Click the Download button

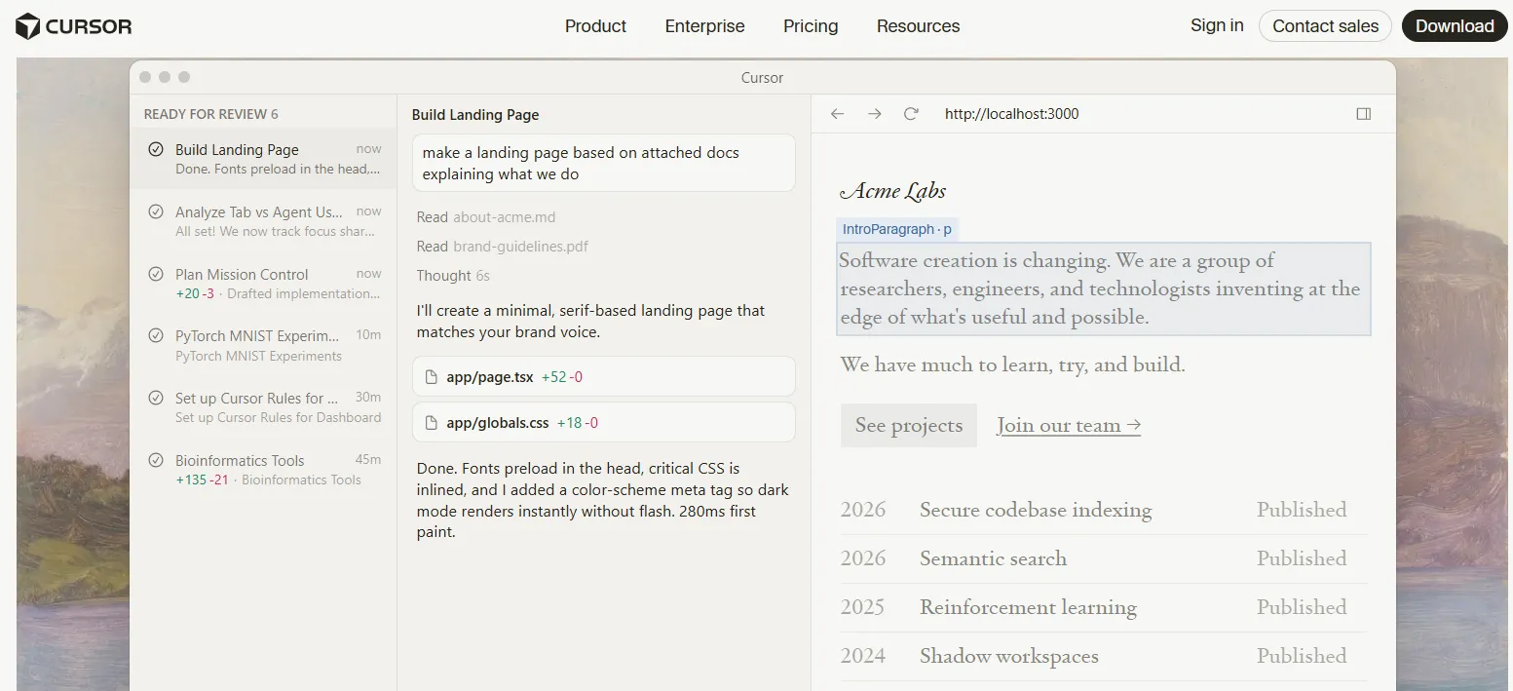pyautogui.click(x=1455, y=26)
